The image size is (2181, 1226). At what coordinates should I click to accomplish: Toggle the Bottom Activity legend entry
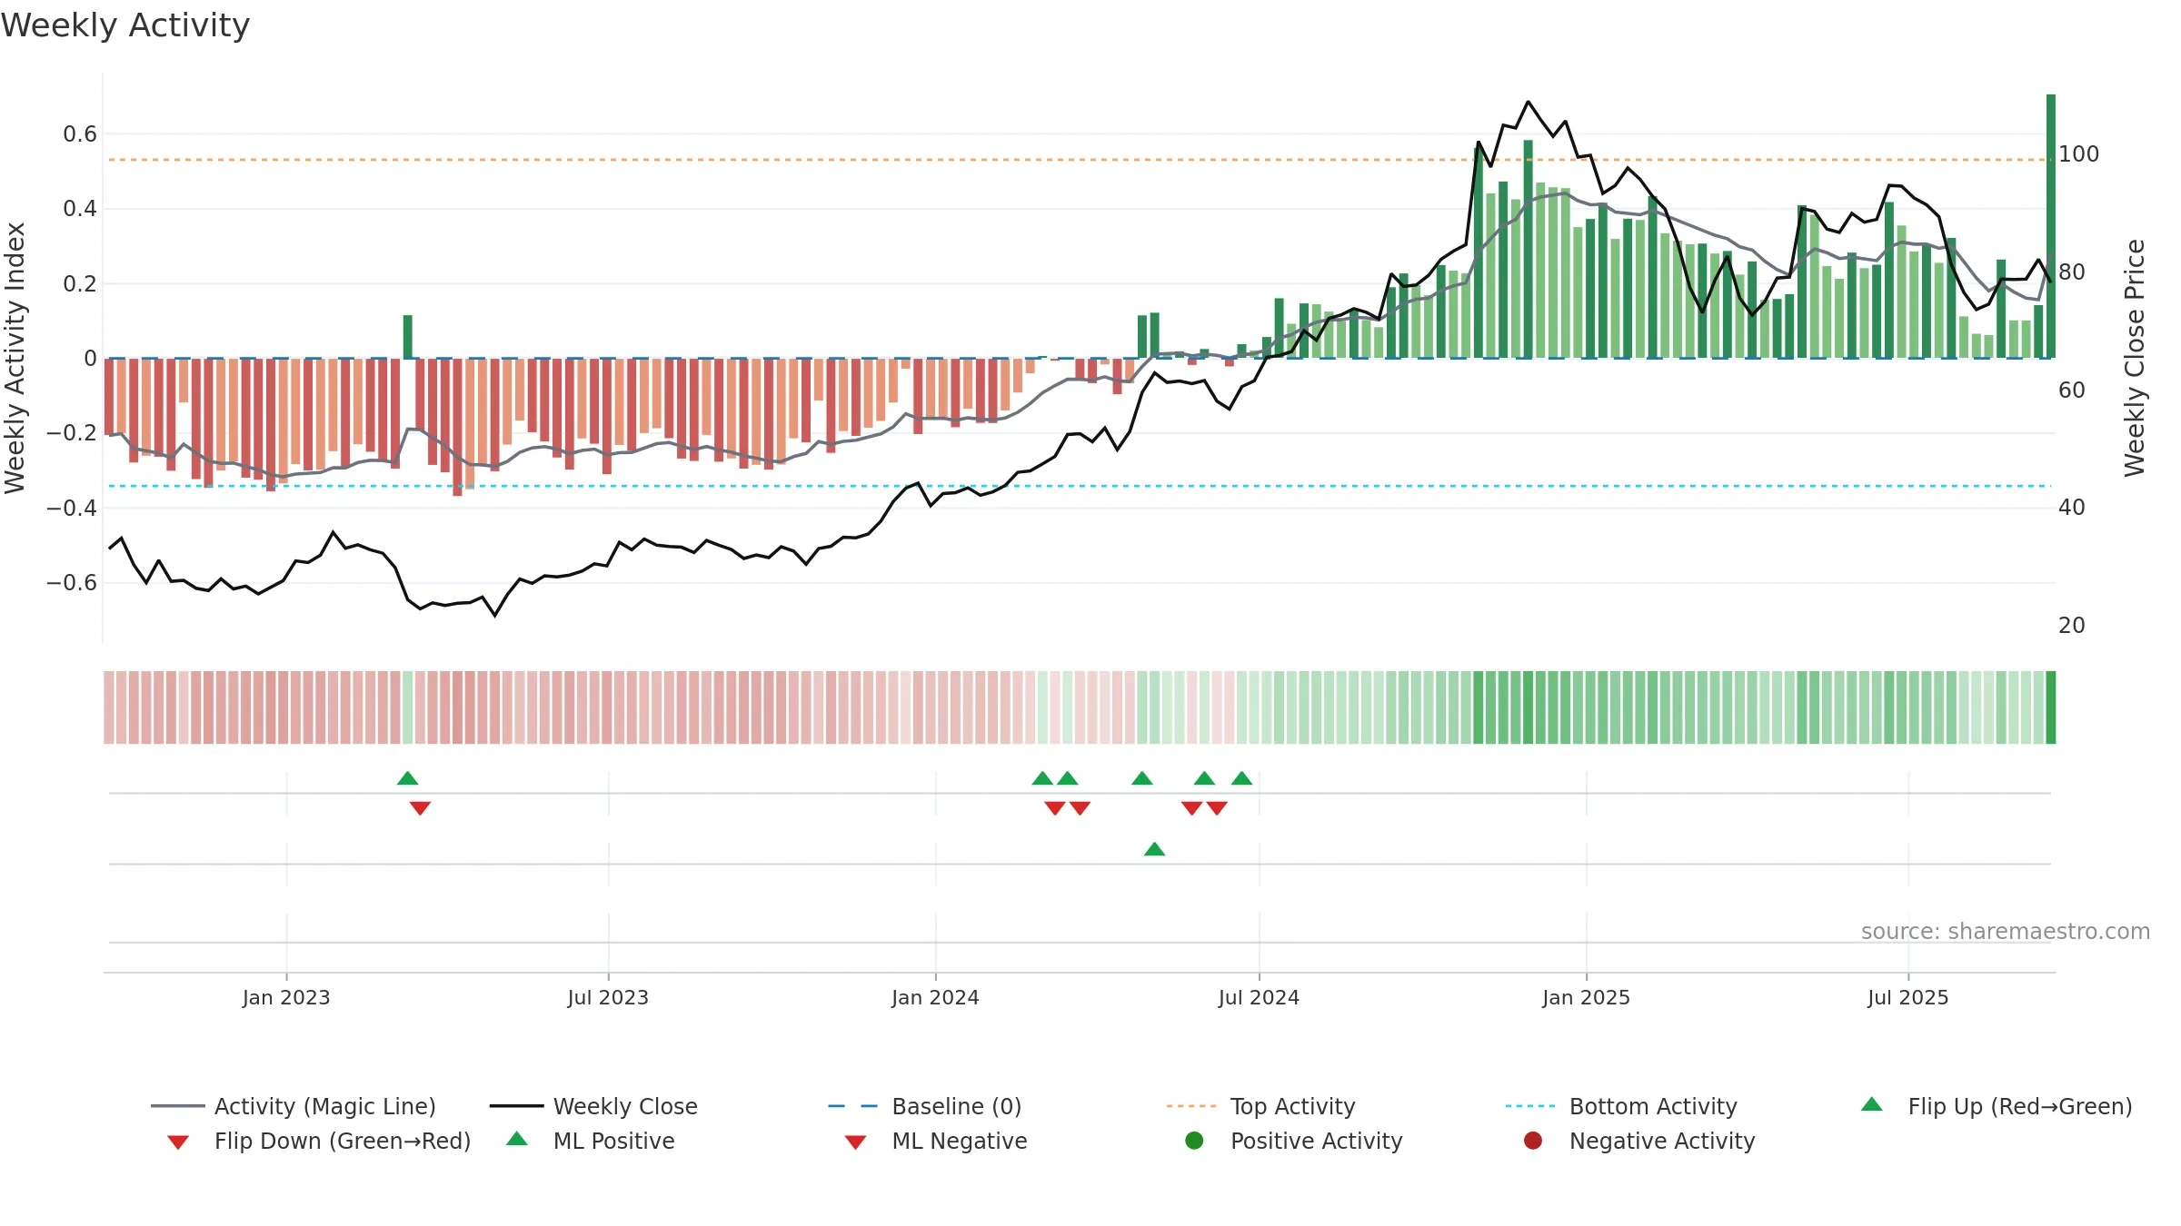(1621, 1106)
